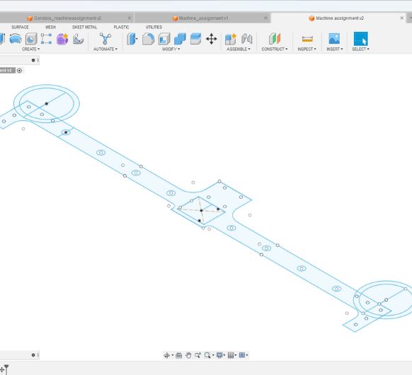Image resolution: width=412 pixels, height=375 pixels.
Task: Click the Combine bodies icon
Action: (180, 39)
